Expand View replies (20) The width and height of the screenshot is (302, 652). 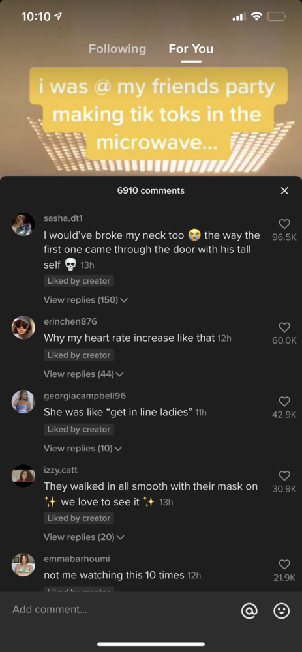83,537
